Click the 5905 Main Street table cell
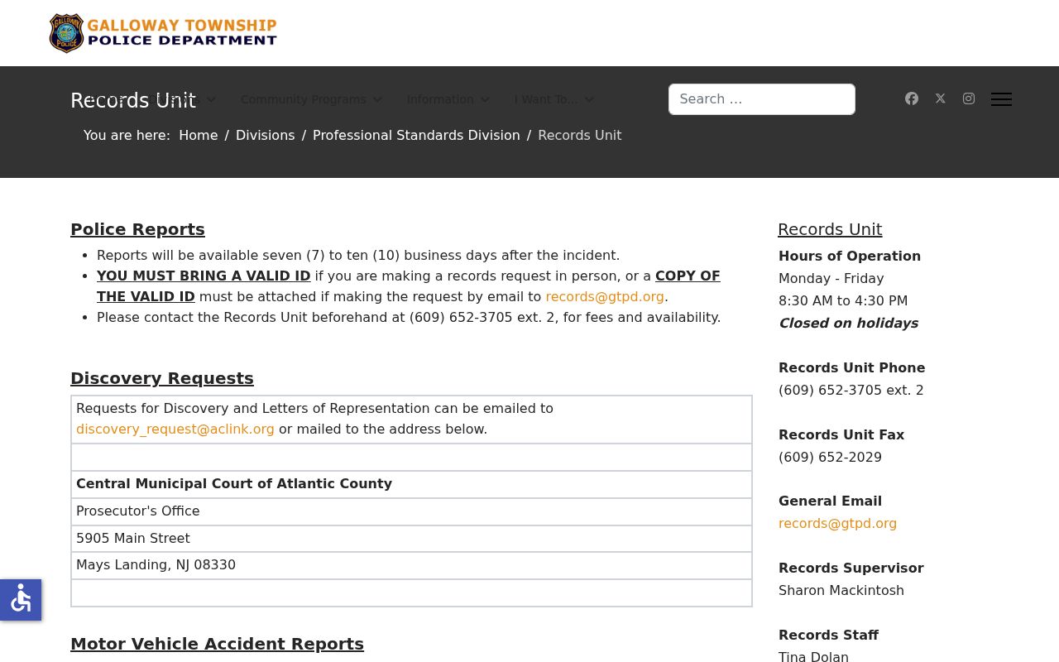The height and width of the screenshot is (662, 1059). click(411, 539)
